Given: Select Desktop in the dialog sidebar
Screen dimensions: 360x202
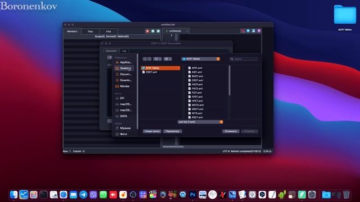Looking at the screenshot, I should coord(124,68).
